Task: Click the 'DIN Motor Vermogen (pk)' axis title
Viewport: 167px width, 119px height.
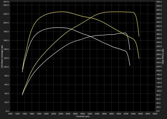Action: tap(2, 56)
